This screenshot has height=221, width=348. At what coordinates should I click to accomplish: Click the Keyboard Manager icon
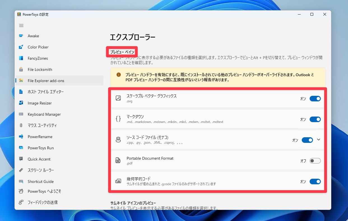[x=21, y=114]
